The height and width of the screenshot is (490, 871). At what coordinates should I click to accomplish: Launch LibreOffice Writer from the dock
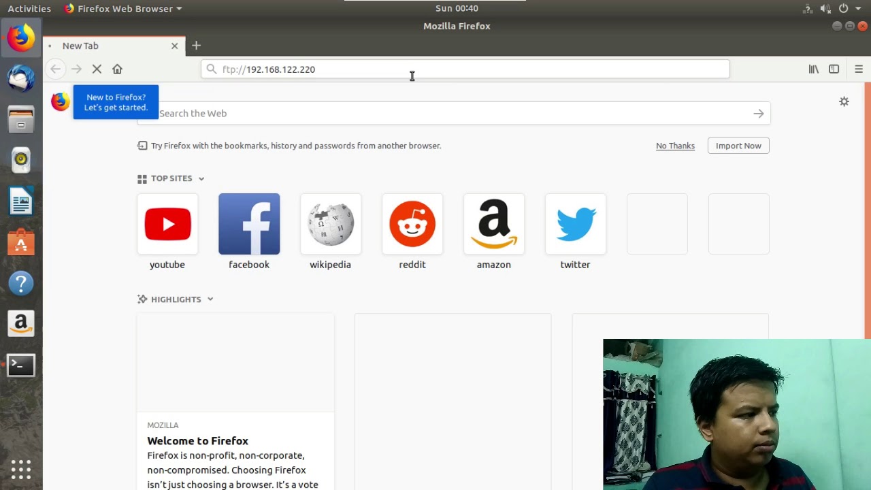21,201
